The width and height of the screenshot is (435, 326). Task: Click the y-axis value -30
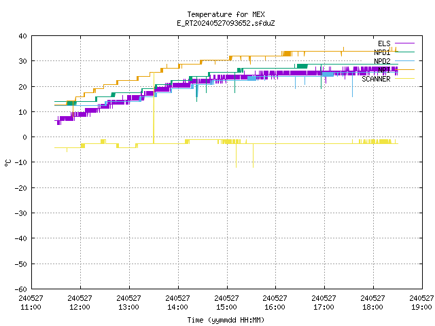click(21, 213)
